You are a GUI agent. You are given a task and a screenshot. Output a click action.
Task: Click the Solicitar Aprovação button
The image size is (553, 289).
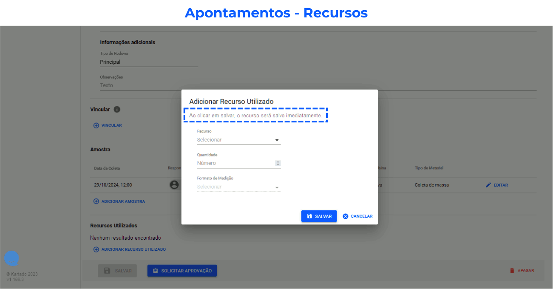182,271
